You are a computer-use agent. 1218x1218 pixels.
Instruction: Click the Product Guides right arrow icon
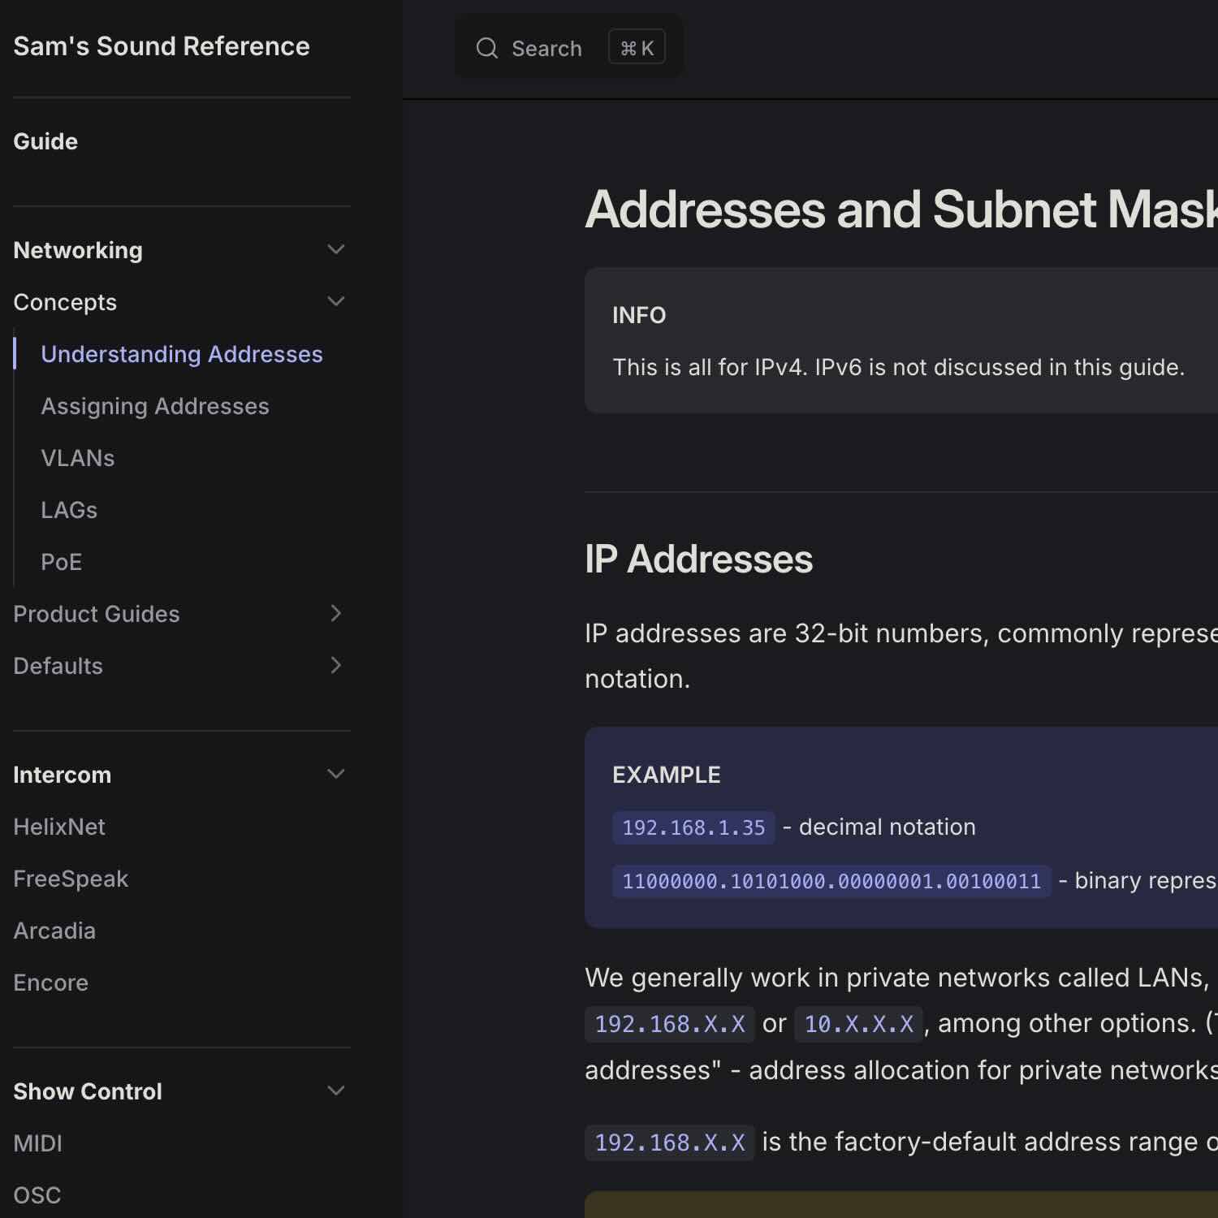point(336,614)
